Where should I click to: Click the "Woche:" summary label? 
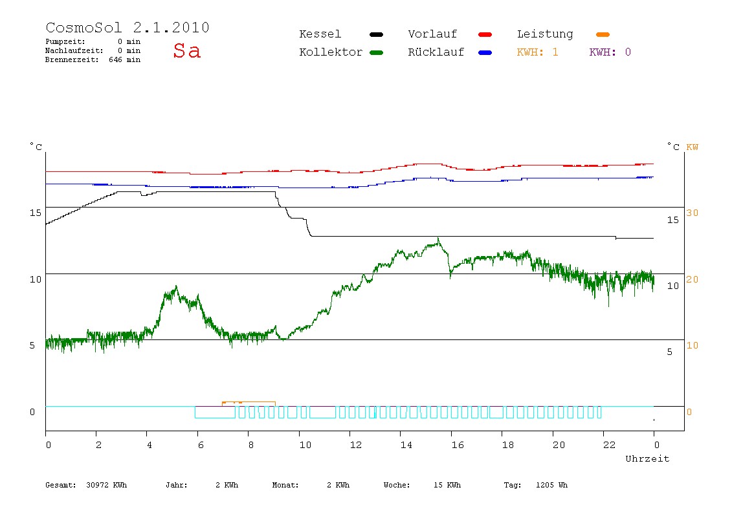point(397,485)
